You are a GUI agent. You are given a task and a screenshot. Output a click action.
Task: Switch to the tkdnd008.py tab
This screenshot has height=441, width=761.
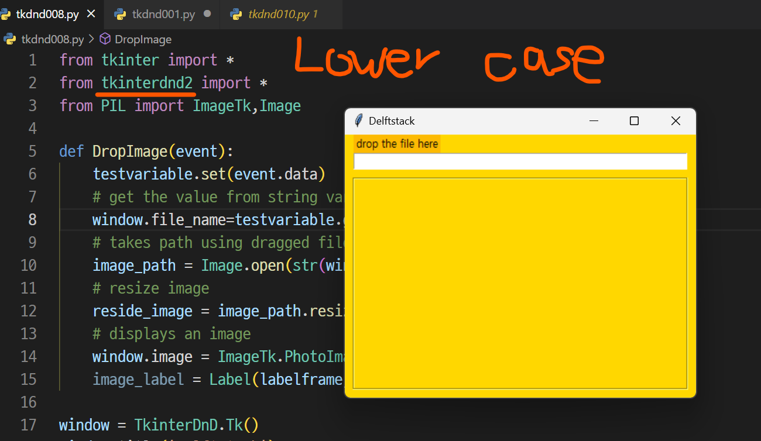pyautogui.click(x=47, y=15)
